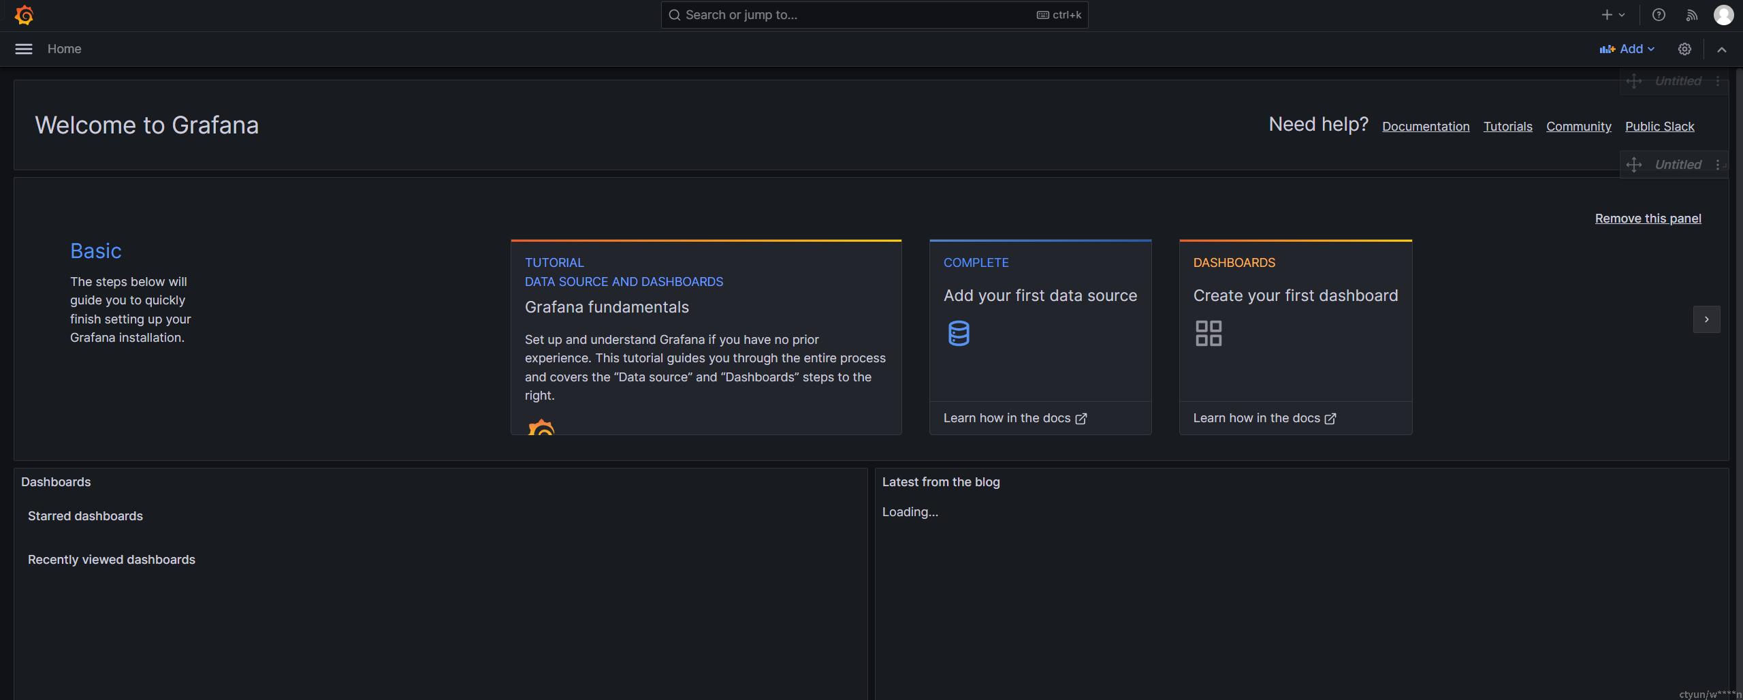Open the Tutorials link
Viewport: 1743px width, 700px height.
pos(1507,127)
